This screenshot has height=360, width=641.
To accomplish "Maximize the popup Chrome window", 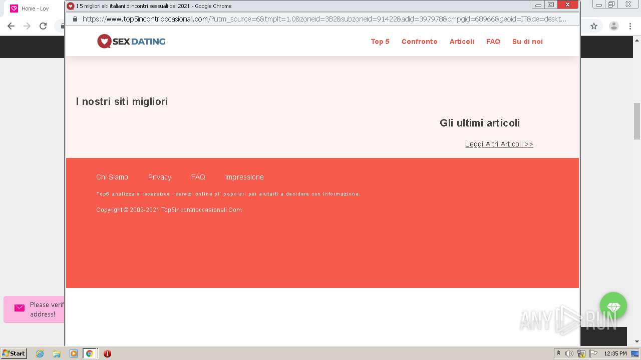I will coord(551,5).
